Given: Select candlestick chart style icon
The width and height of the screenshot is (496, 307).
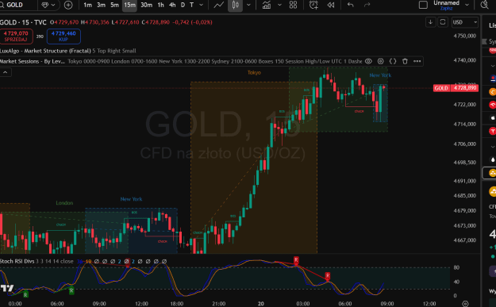Looking at the screenshot, I should click(x=235, y=5).
